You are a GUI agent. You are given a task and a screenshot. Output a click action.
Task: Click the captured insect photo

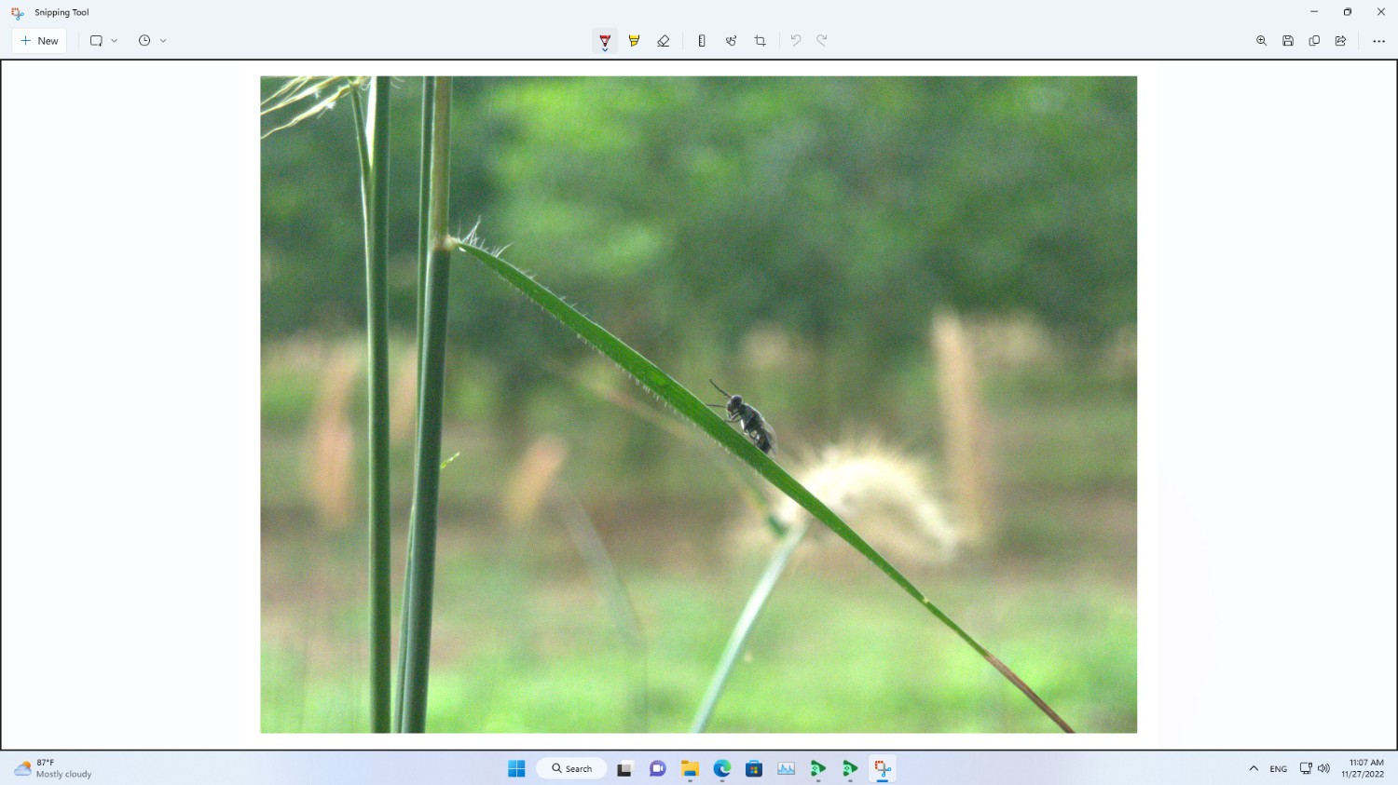pyautogui.click(x=698, y=404)
